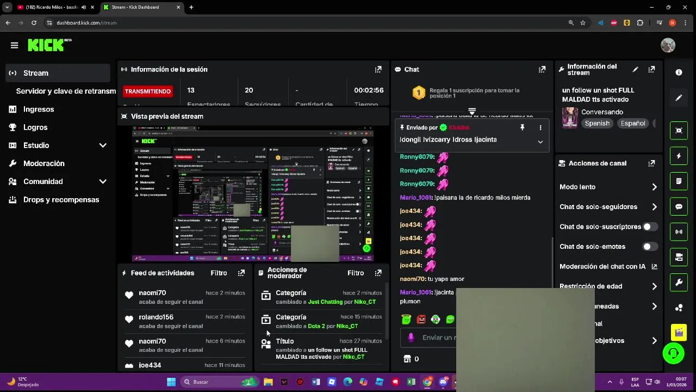Open Excel from the taskbar
Image resolution: width=696 pixels, height=392 pixels.
click(411, 382)
